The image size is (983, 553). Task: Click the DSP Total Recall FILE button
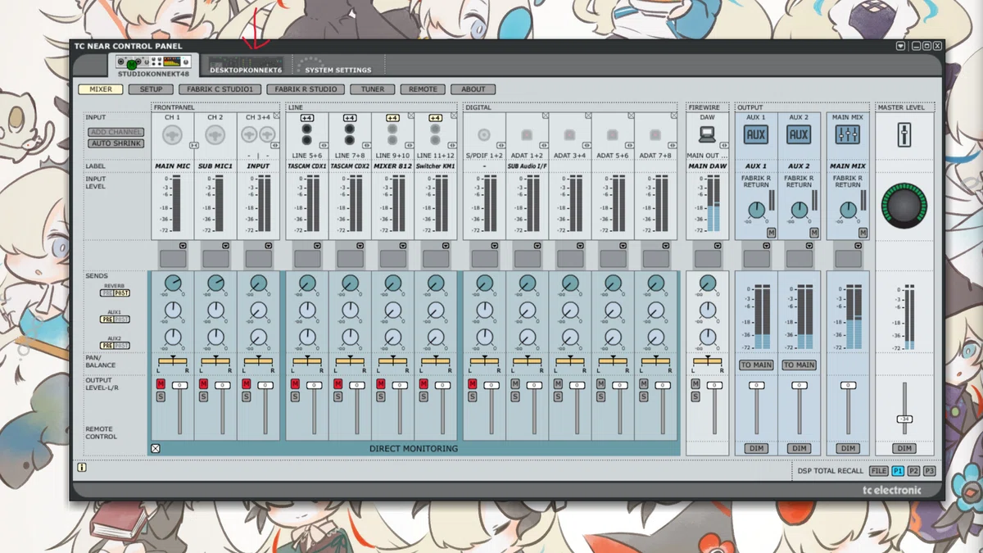click(878, 471)
